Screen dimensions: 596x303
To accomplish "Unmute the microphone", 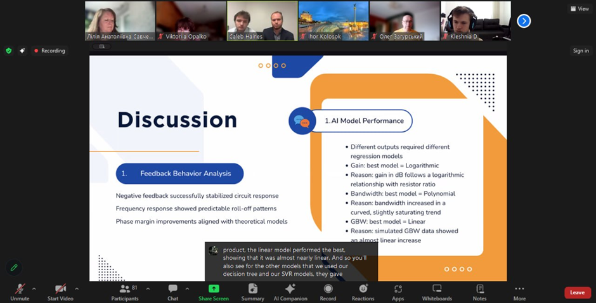I will click(20, 291).
